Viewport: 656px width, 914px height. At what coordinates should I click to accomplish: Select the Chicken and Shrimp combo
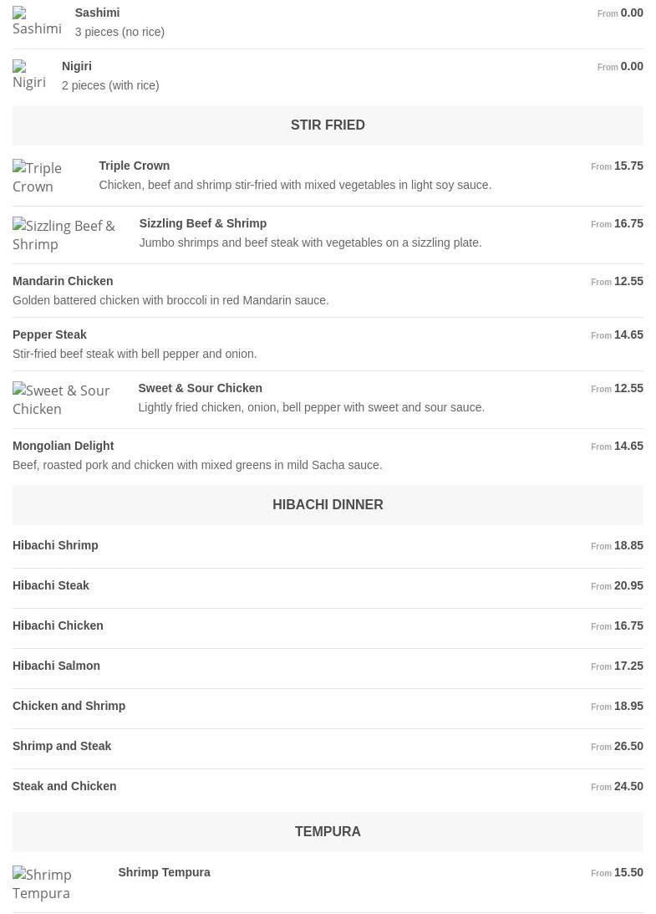click(69, 706)
